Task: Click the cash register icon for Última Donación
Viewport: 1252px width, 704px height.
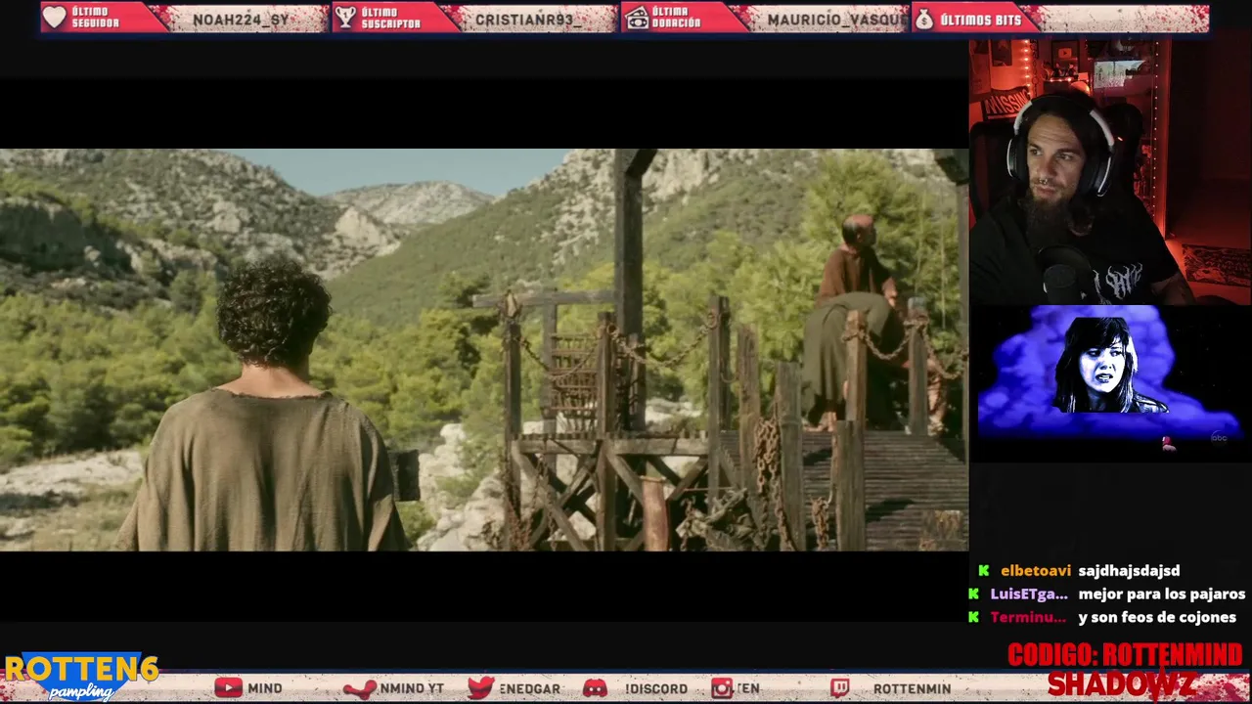Action: pyautogui.click(x=637, y=18)
